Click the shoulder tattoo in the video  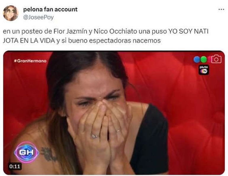tap(48, 154)
